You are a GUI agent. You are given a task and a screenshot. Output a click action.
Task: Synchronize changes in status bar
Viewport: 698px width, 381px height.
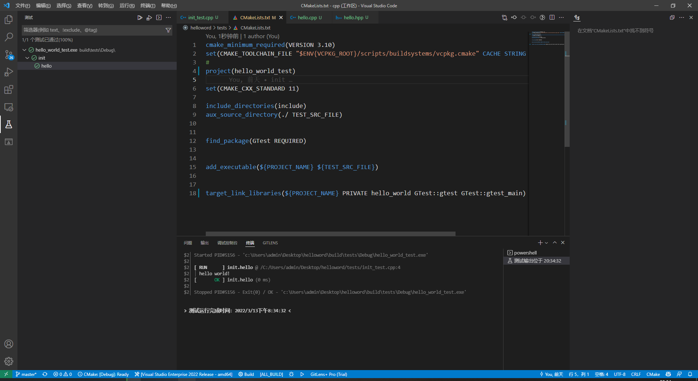point(45,374)
